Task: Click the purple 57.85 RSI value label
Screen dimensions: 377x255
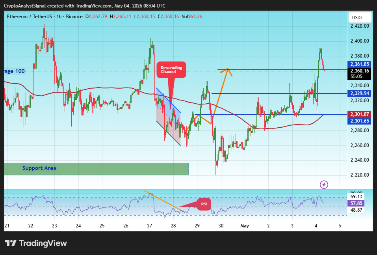Action: click(356, 203)
